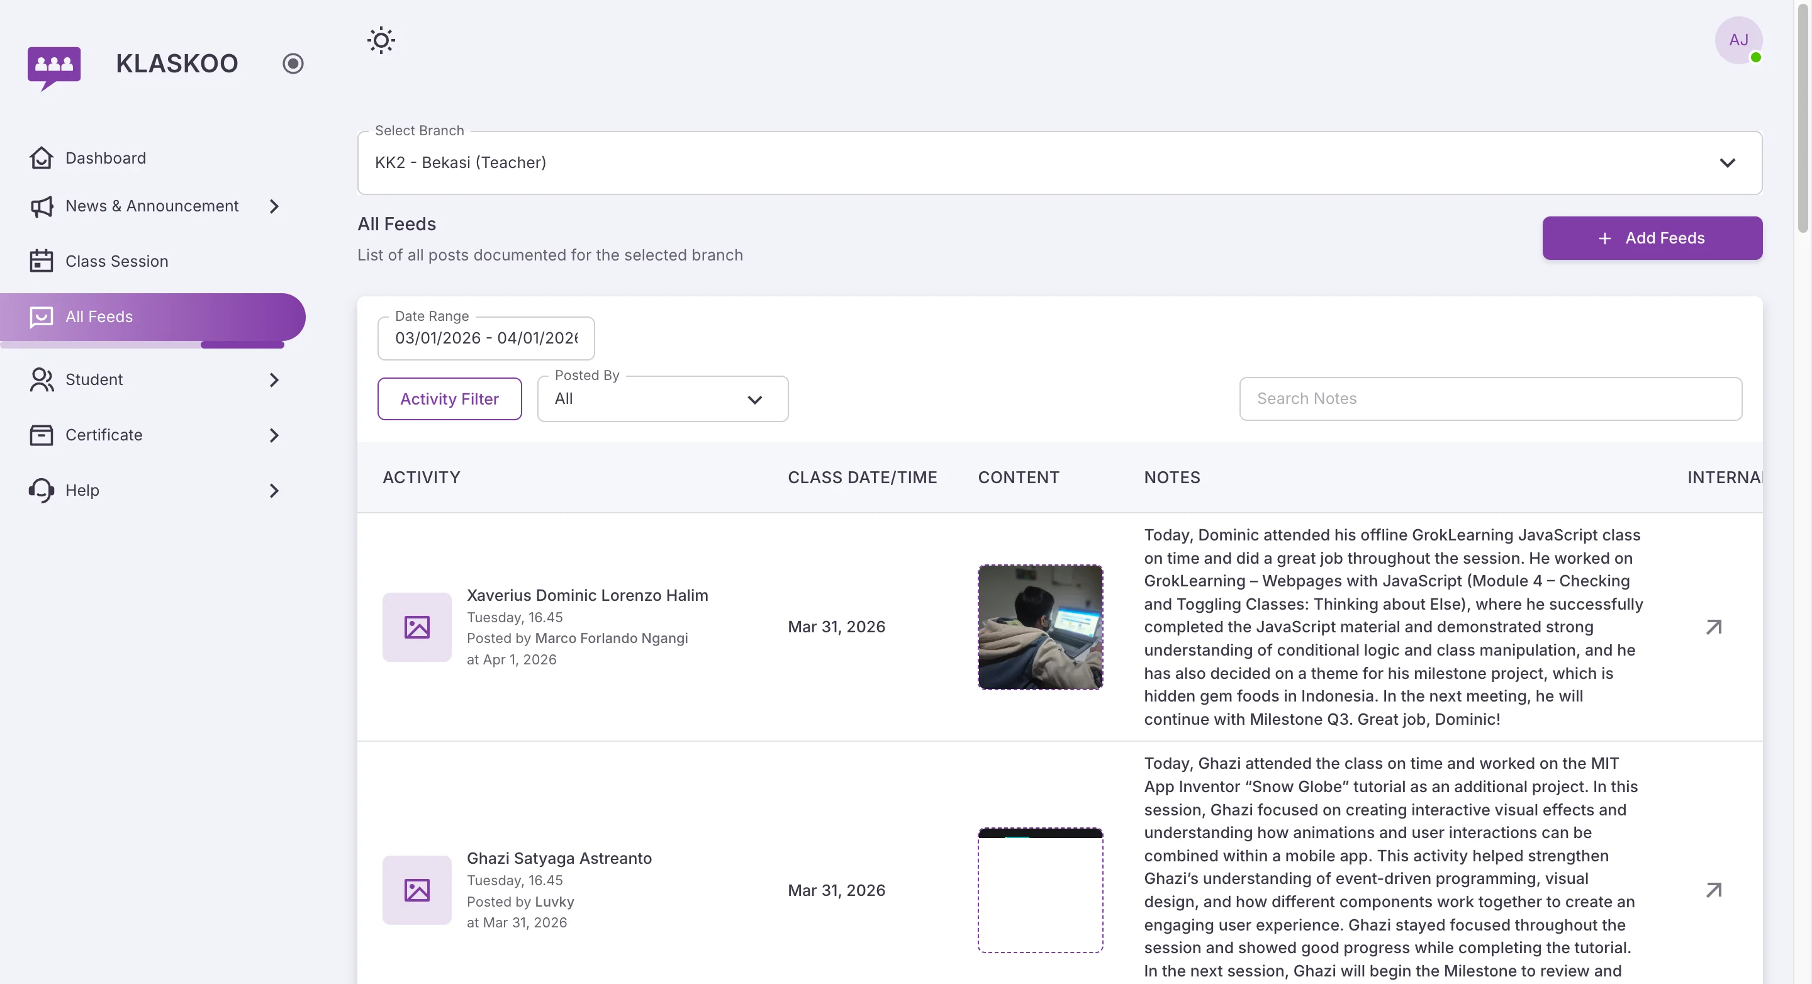
Task: Open the Activity Filter
Action: (x=449, y=398)
